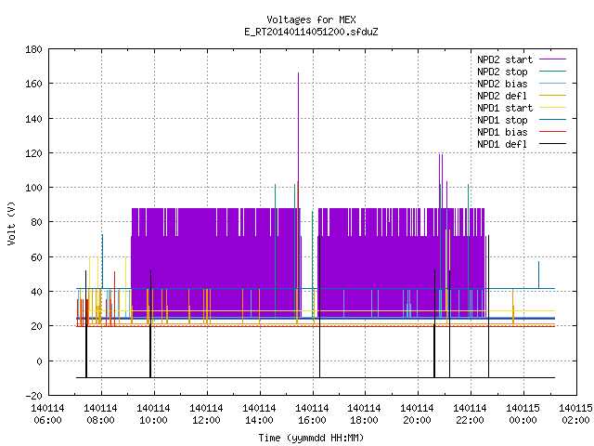Click the 60 y-axis tick label
Screen dimensions: 594x446
coord(36,257)
